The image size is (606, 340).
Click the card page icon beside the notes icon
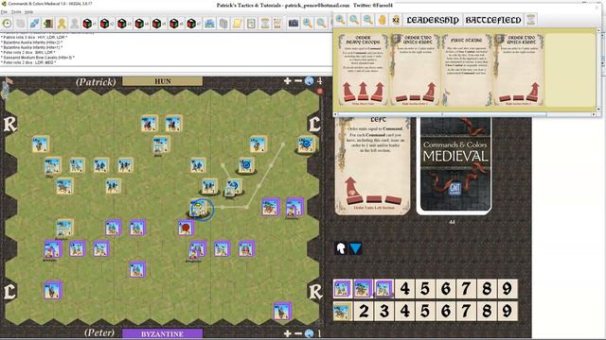pyautogui.click(x=251, y=24)
